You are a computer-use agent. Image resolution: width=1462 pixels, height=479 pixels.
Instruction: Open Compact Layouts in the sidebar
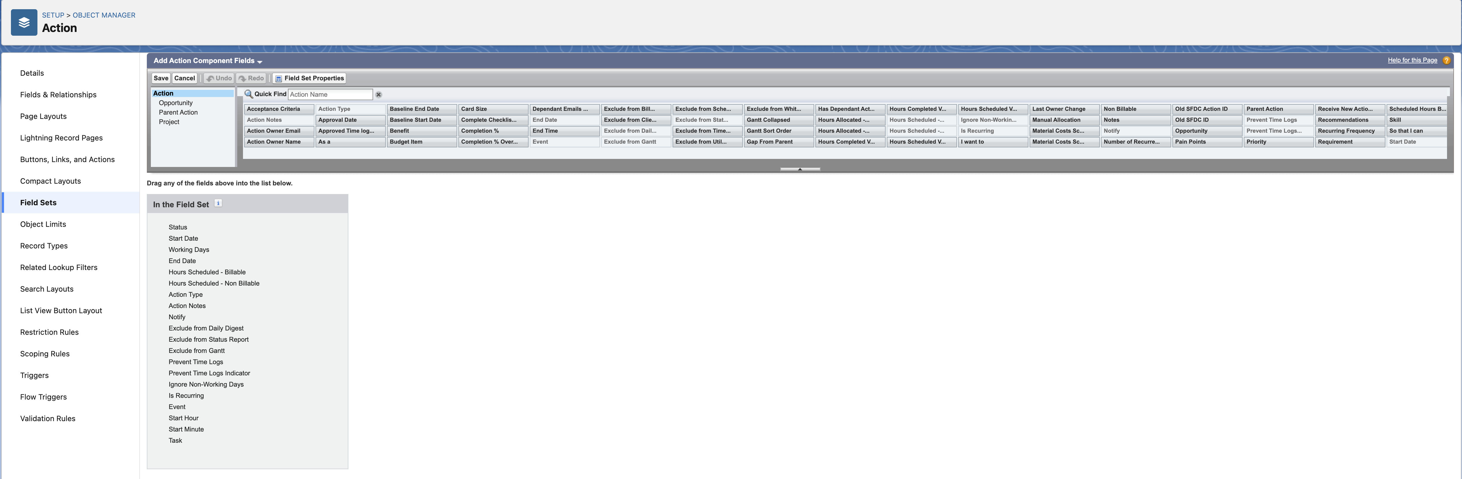[x=50, y=181]
